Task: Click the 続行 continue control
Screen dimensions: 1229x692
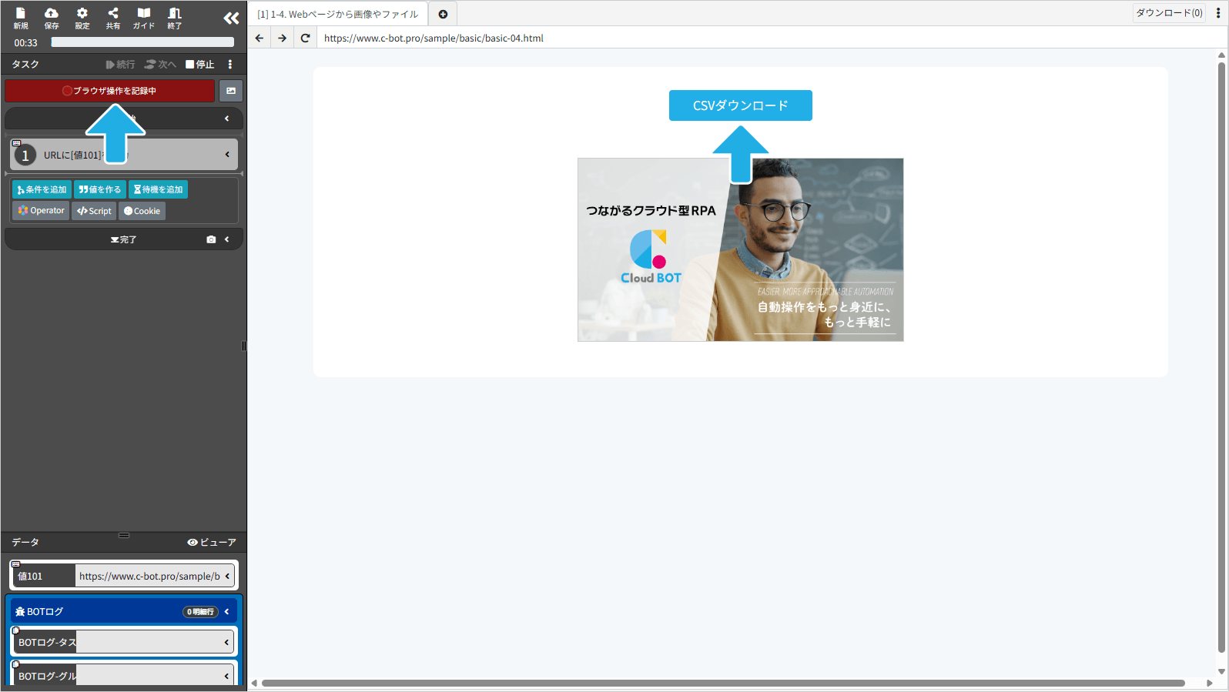Action: tap(121, 65)
